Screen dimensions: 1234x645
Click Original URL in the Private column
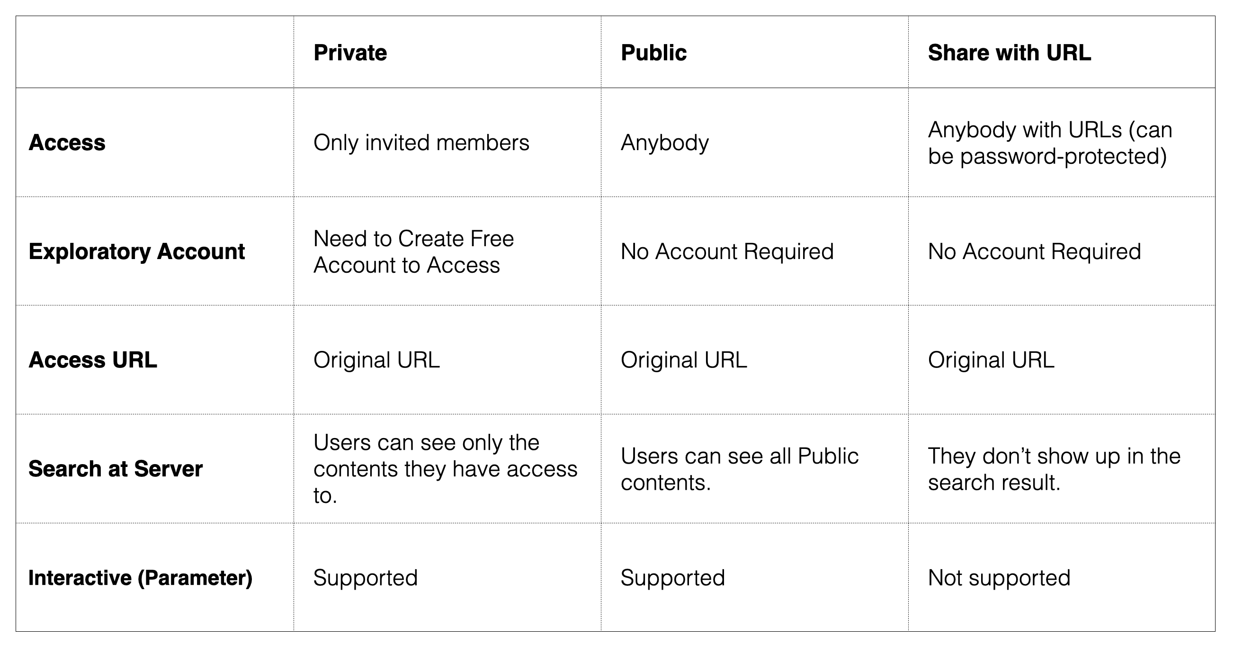(376, 360)
